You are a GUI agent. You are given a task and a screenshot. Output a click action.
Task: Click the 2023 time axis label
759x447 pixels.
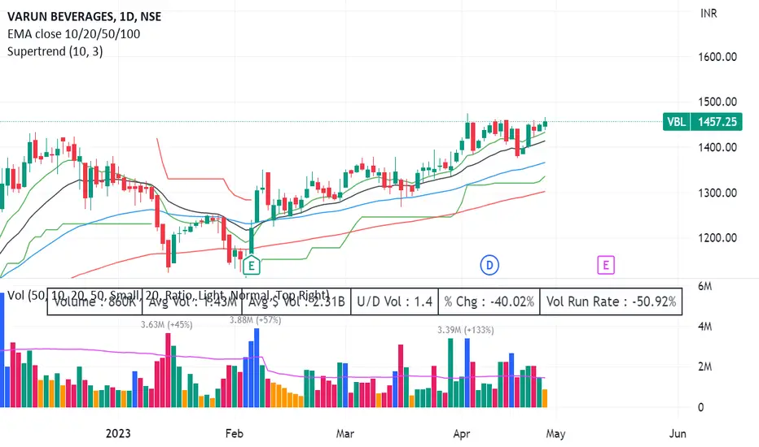pyautogui.click(x=118, y=433)
